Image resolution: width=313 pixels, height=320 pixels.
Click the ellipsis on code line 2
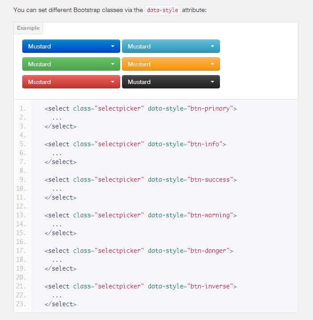coord(57,119)
